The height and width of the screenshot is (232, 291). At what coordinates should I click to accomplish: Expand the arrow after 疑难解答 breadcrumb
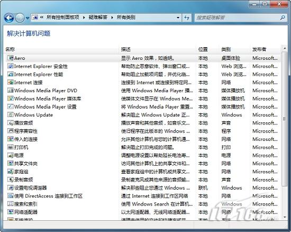point(112,17)
